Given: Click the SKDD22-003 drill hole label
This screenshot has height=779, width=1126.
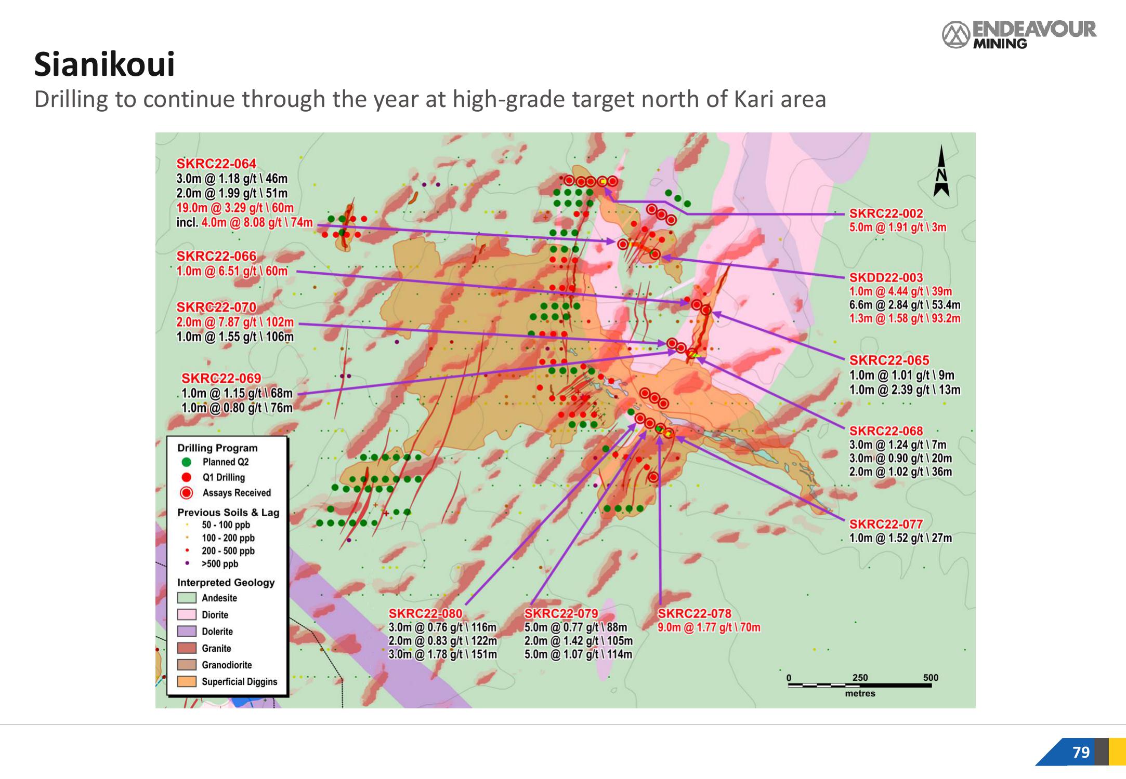Looking at the screenshot, I should [x=886, y=278].
